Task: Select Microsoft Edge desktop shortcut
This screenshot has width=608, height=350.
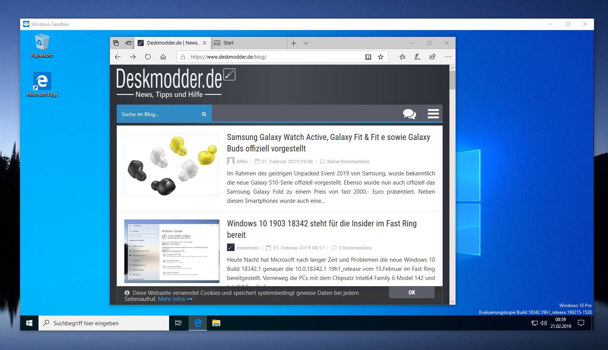Action: point(42,84)
